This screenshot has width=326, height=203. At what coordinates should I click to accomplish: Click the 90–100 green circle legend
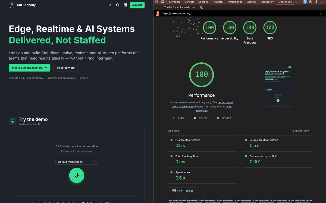[224, 118]
